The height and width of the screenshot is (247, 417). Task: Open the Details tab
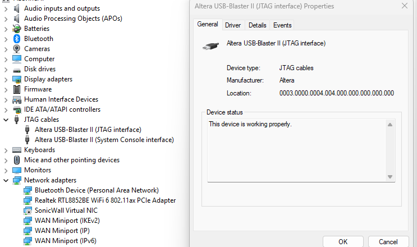[x=257, y=25]
